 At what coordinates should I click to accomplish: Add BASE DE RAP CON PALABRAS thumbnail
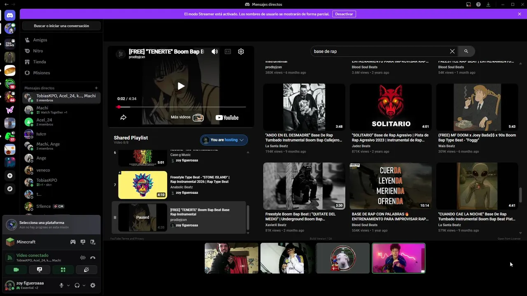(x=391, y=186)
